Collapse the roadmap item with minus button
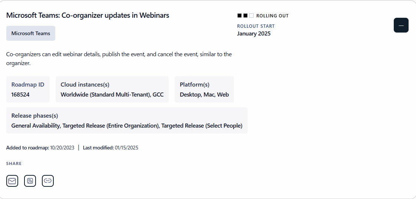Image resolution: width=416 pixels, height=199 pixels. [x=401, y=25]
